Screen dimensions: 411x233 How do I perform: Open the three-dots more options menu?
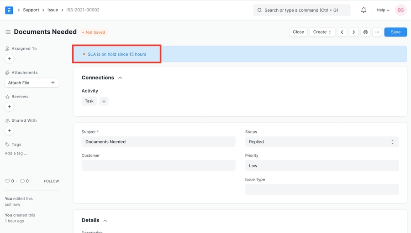[x=377, y=32]
